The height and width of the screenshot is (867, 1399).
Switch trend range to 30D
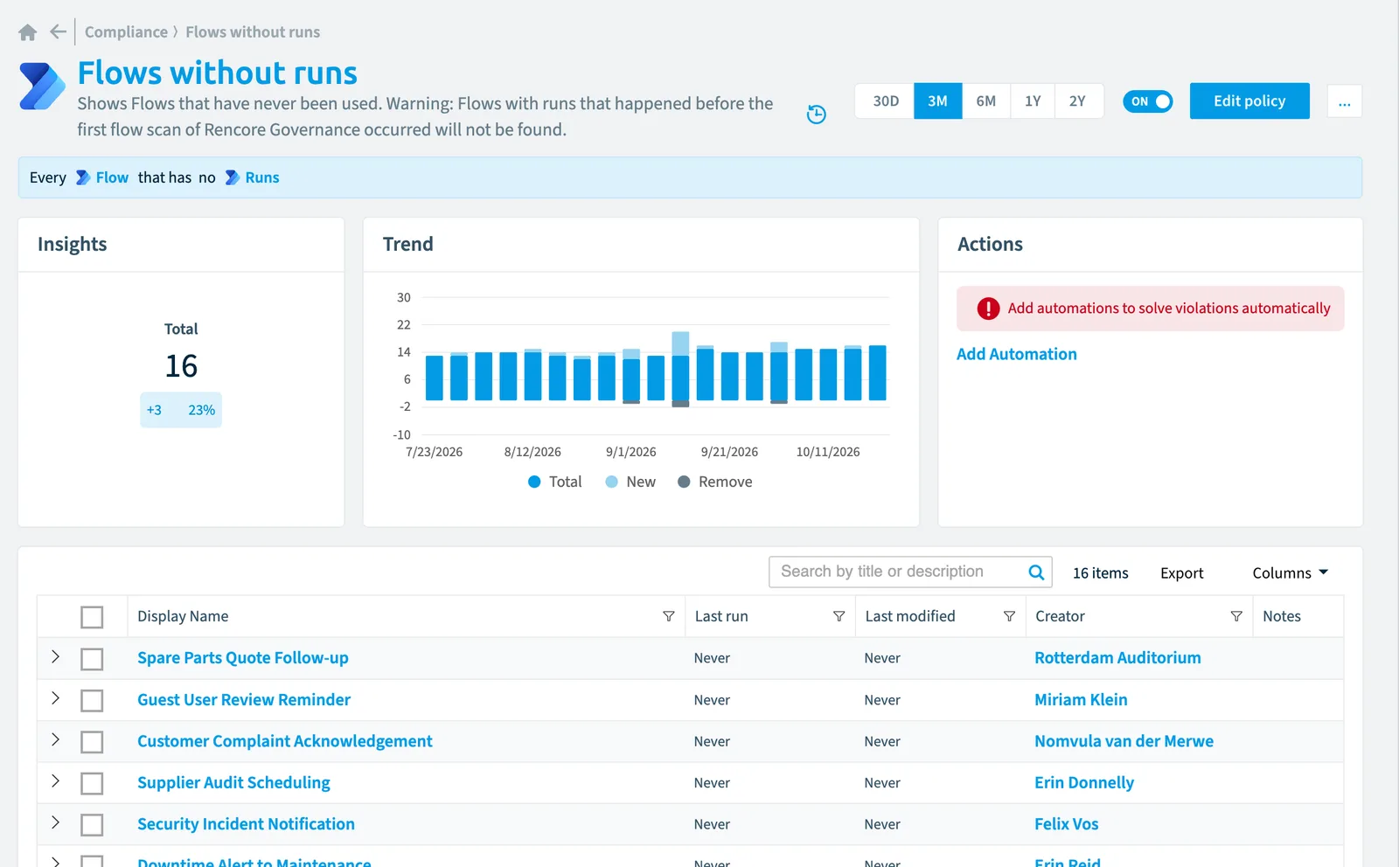[x=885, y=101]
